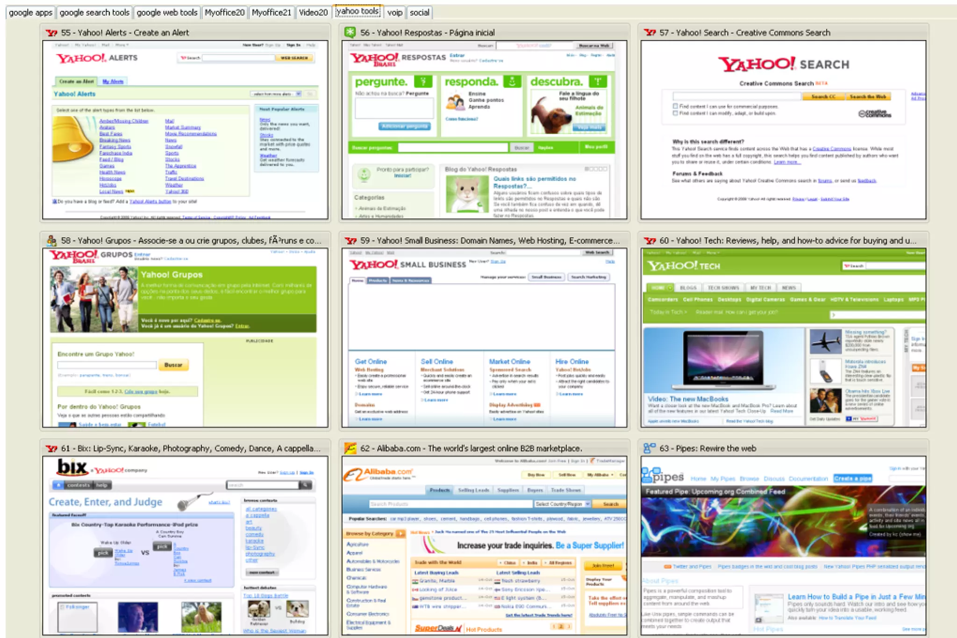Viewport: 957px width, 638px height.
Task: Click Yahoo favicon beside 55 Yahoo! Alerts title
Action: pos(51,33)
